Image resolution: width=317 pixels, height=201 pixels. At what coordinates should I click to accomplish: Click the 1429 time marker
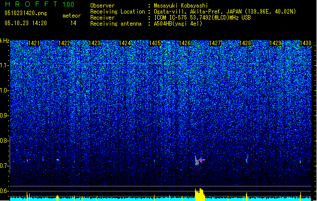click(275, 43)
